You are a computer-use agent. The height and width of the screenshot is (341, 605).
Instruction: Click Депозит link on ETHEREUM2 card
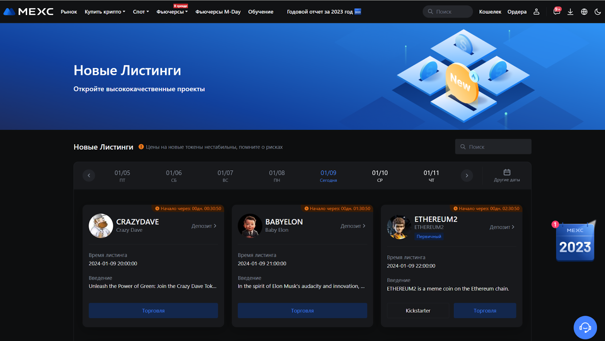click(x=502, y=227)
